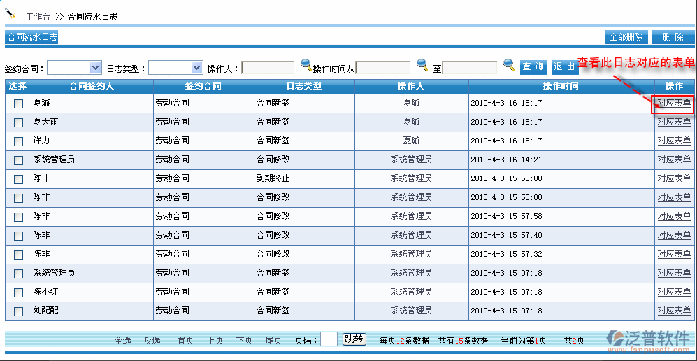Click the magnifier icon after 操作时间从 field

(422, 66)
